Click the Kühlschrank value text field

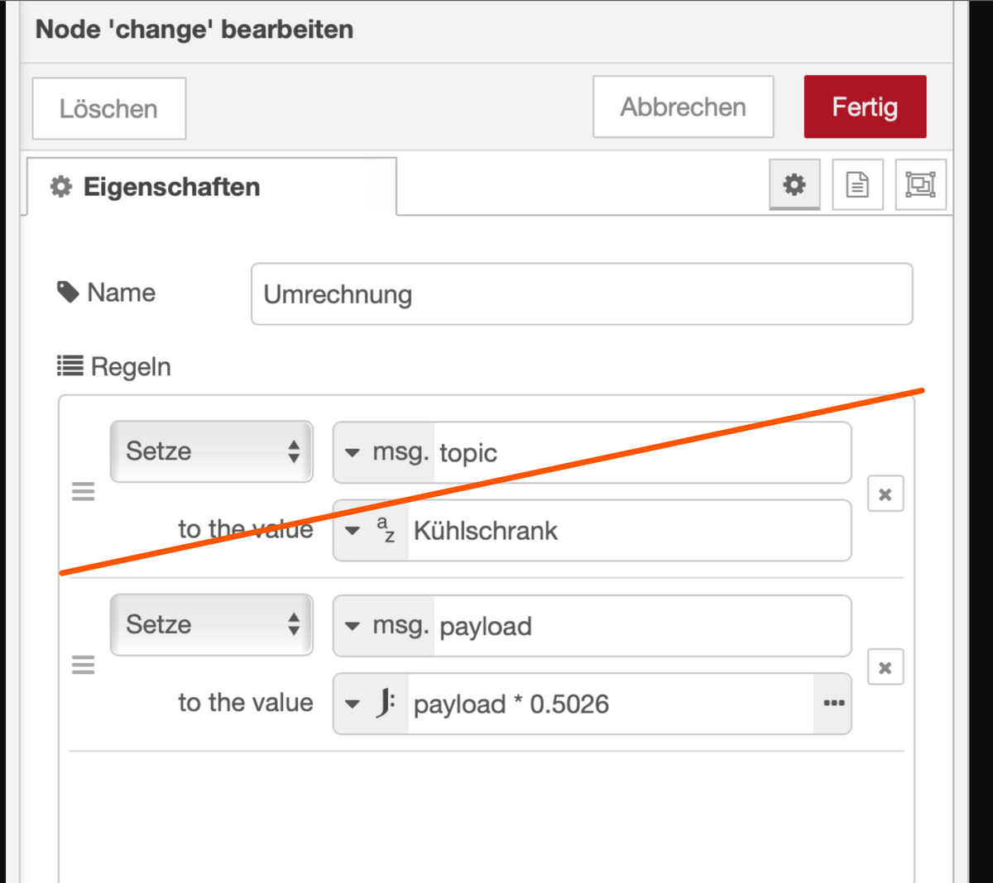pos(627,530)
